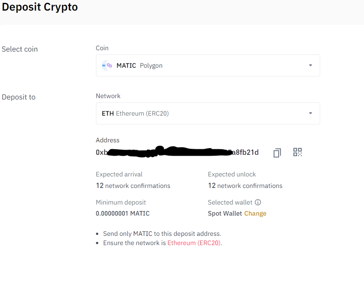Expand the Network dropdown arrow

pos(310,113)
